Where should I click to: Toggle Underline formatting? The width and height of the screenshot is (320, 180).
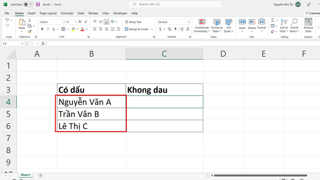coord(54,29)
